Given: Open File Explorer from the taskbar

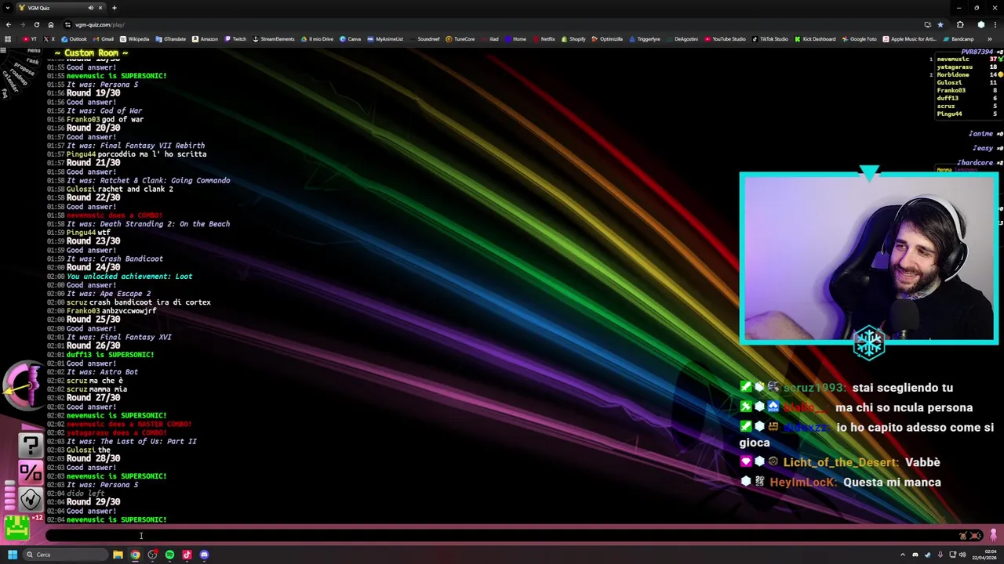Looking at the screenshot, I should (118, 555).
